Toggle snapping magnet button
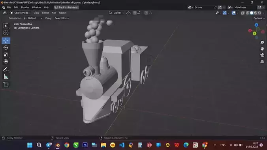This screenshot has width=267, height=150. [135, 13]
